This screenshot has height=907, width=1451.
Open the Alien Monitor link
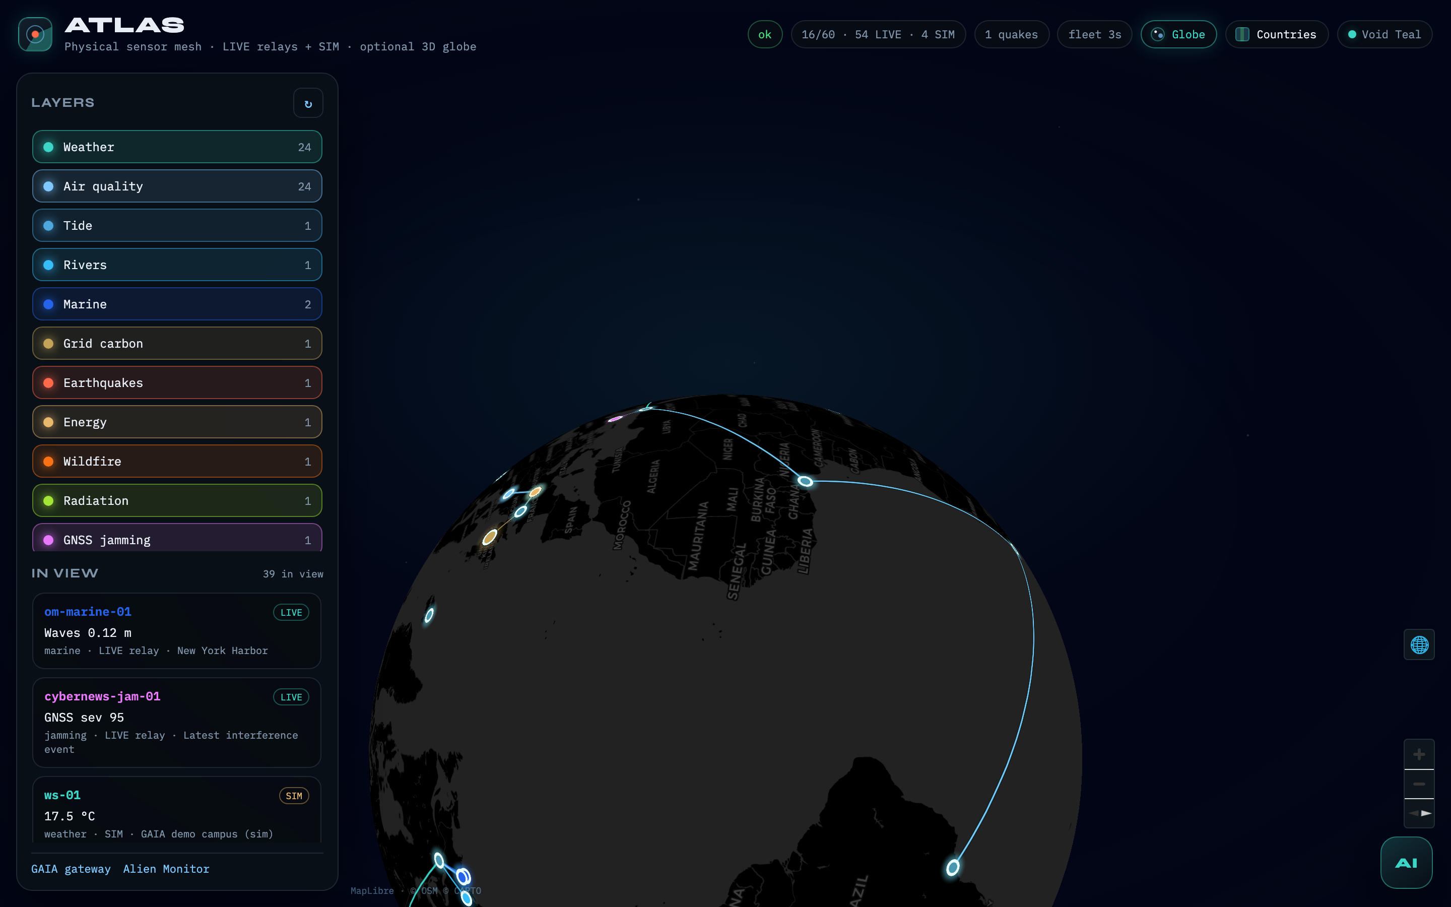(x=166, y=869)
